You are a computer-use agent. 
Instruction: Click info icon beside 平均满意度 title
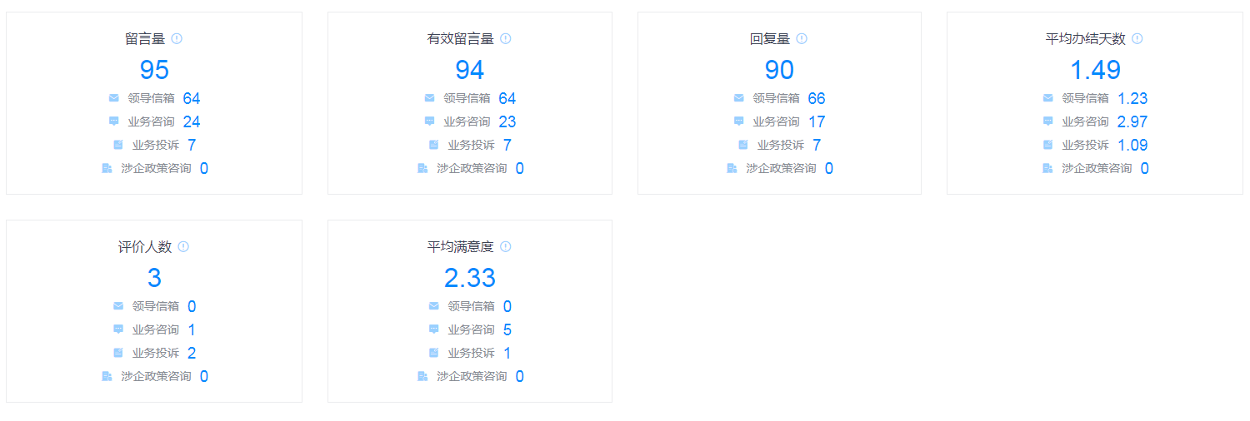point(506,246)
